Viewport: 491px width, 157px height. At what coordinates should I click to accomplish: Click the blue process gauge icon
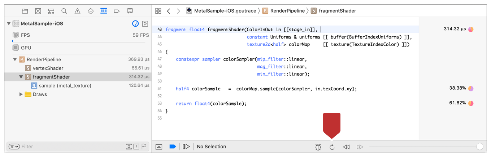(x=135, y=24)
